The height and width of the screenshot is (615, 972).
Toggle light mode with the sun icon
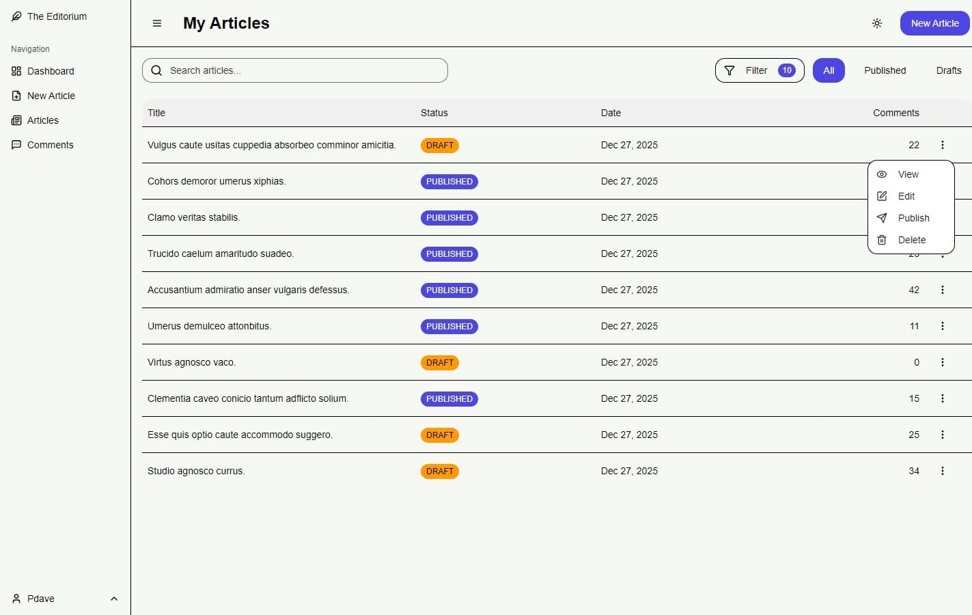[x=877, y=23]
